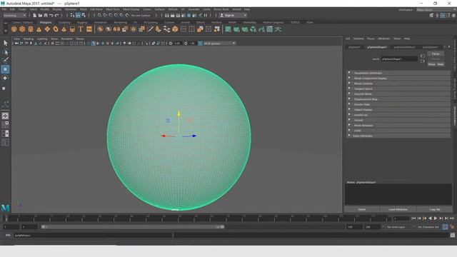This screenshot has height=257, width=457.
Task: Expand Displacement Map section
Action: (x=398, y=99)
